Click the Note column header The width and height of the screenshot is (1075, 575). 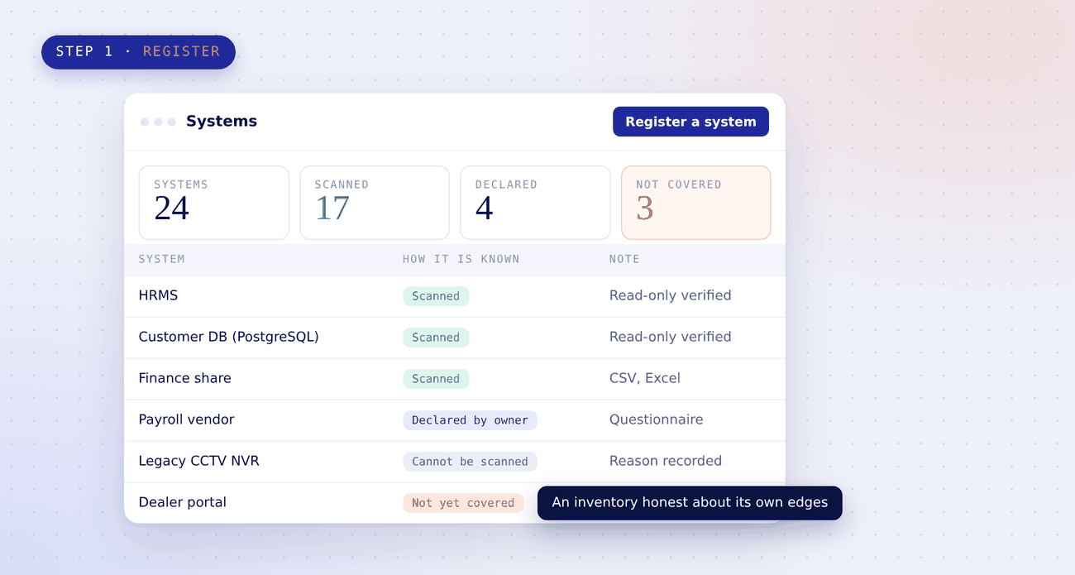pos(624,259)
